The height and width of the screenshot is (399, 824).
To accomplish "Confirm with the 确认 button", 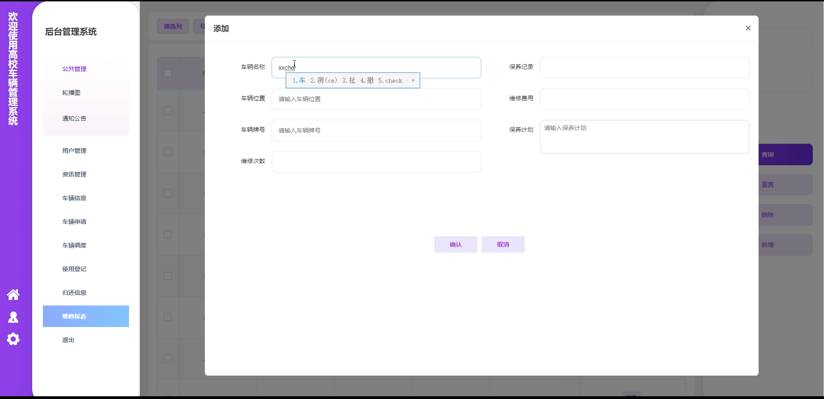I will tap(456, 244).
